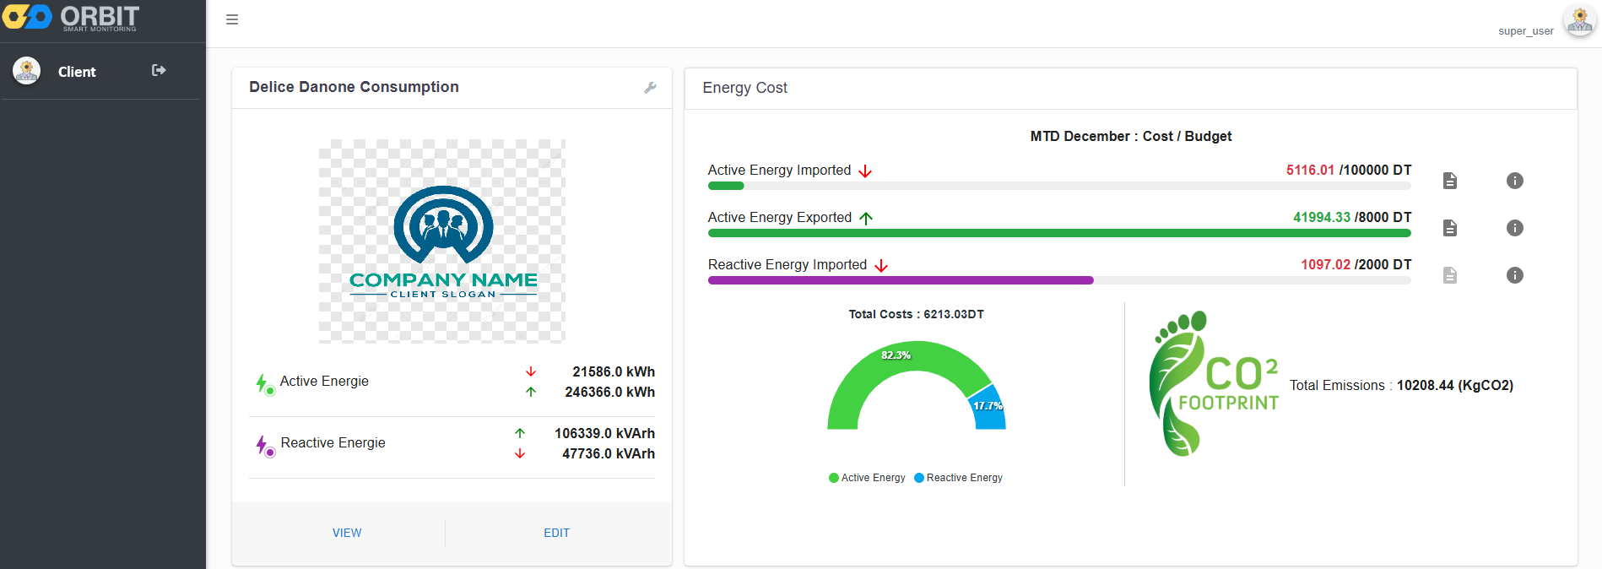The height and width of the screenshot is (569, 1602).
Task: Open the wrench settings for Delice Danone
Action: click(650, 88)
